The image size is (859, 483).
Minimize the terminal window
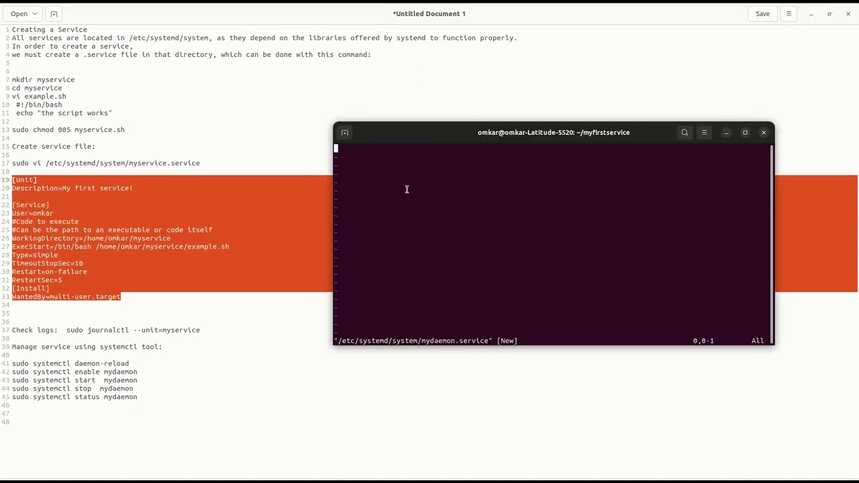pos(726,133)
